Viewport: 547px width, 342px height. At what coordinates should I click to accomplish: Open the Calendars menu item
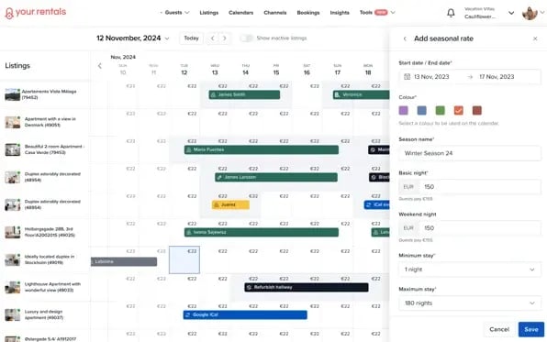240,13
